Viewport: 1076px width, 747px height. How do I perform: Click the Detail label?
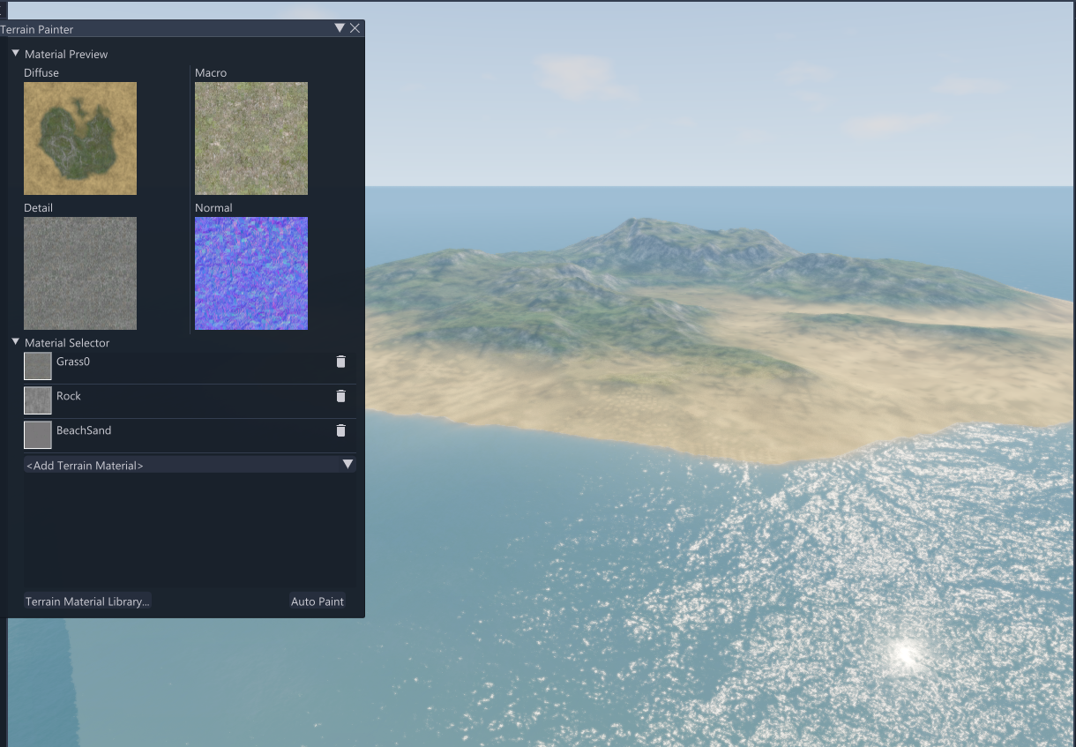click(x=38, y=207)
